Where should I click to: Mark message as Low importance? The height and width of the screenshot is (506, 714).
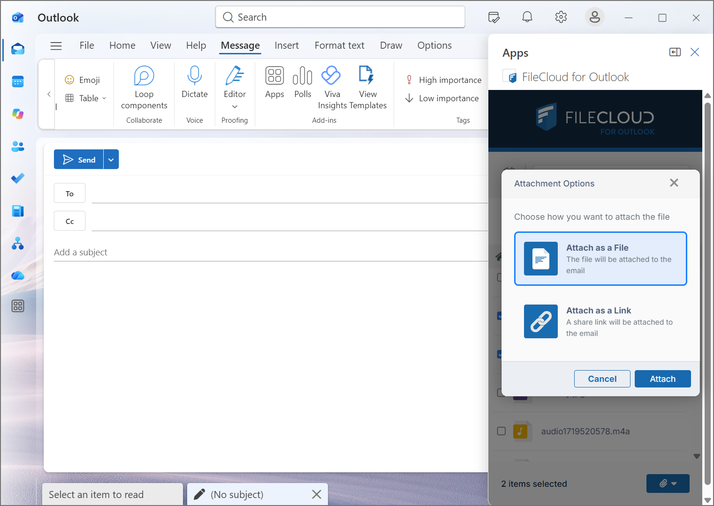pyautogui.click(x=442, y=98)
